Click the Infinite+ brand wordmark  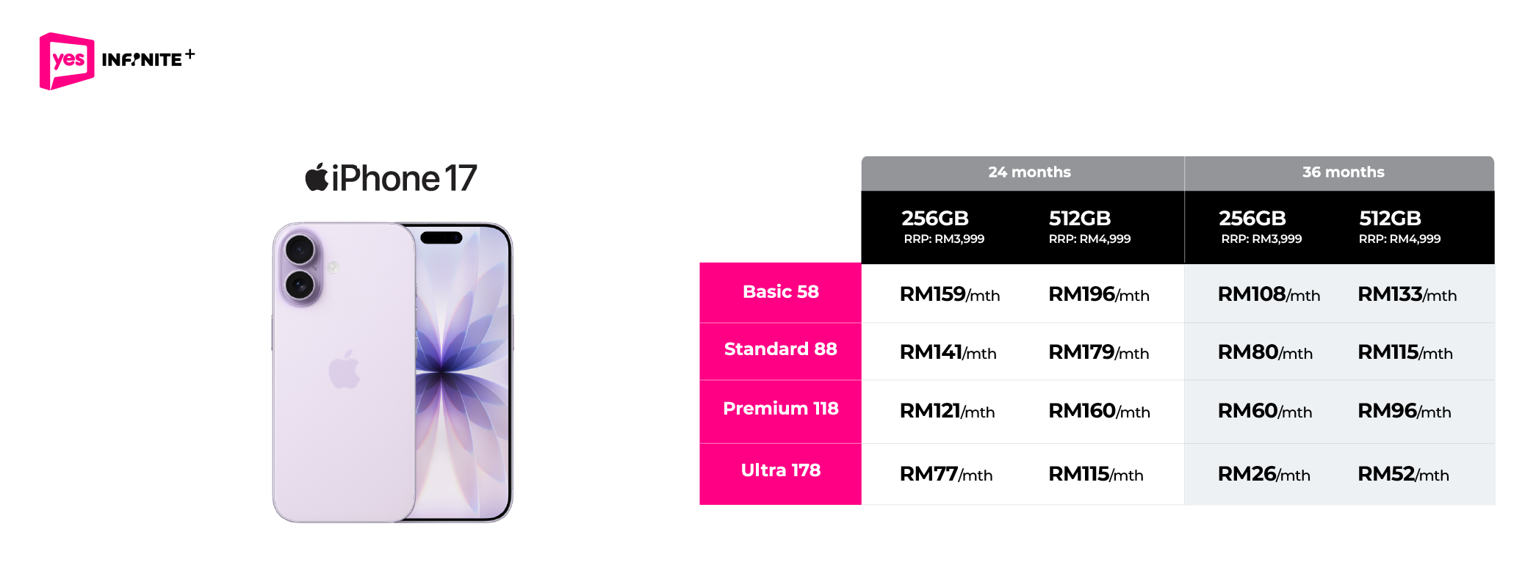coord(148,59)
